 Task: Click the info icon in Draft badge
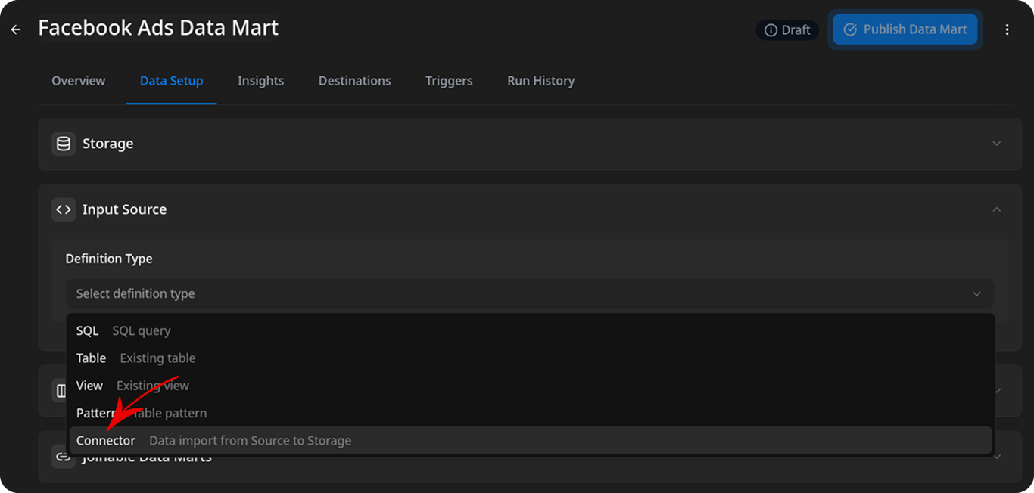coord(771,30)
